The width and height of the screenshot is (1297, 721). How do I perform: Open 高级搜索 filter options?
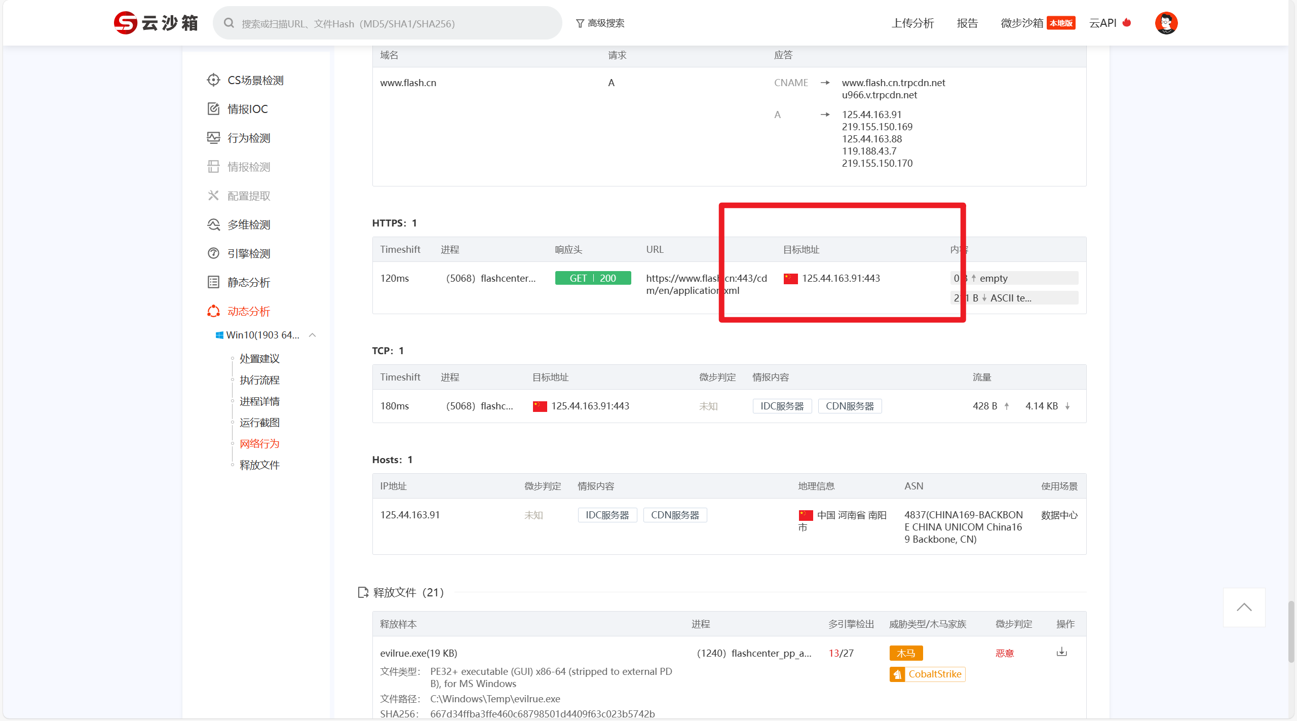pyautogui.click(x=600, y=23)
